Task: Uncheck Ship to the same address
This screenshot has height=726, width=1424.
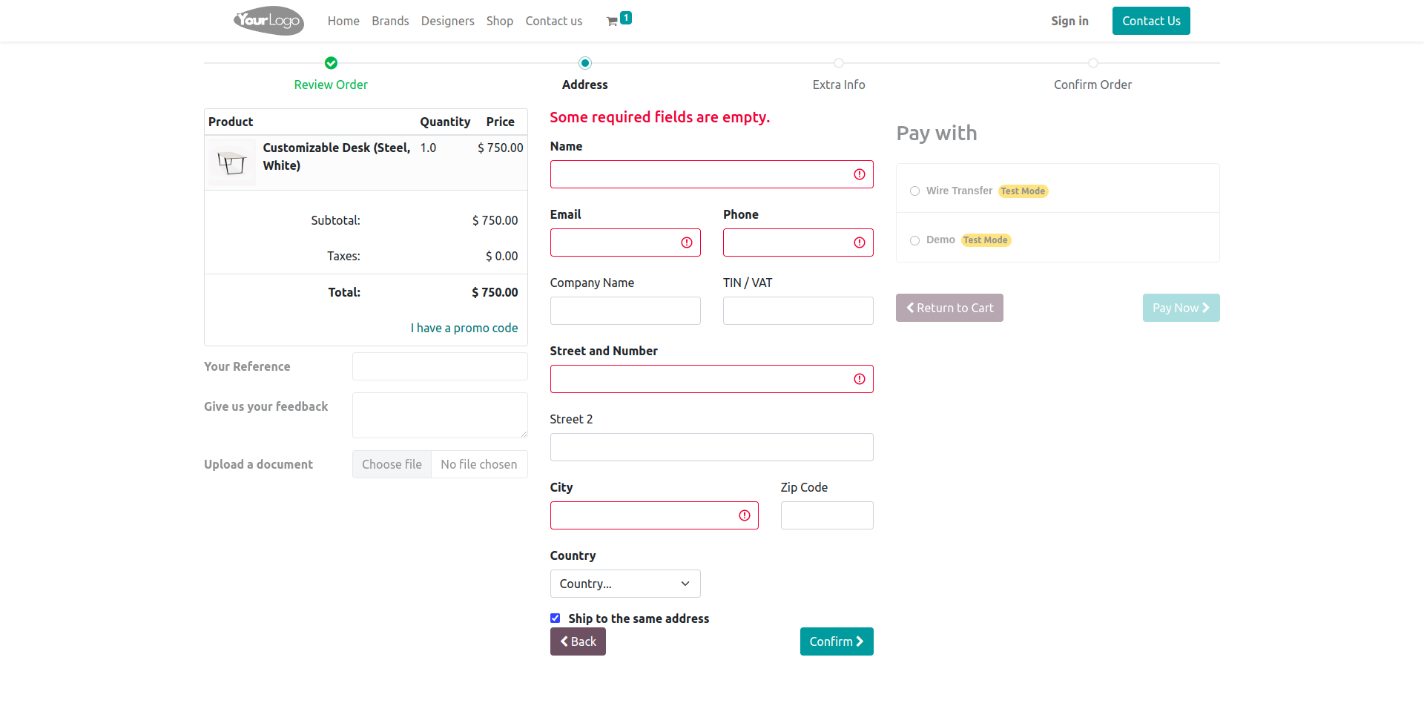Action: pyautogui.click(x=556, y=618)
